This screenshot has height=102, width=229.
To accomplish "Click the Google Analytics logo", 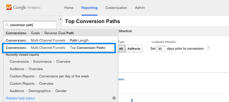I will (x=23, y=7).
